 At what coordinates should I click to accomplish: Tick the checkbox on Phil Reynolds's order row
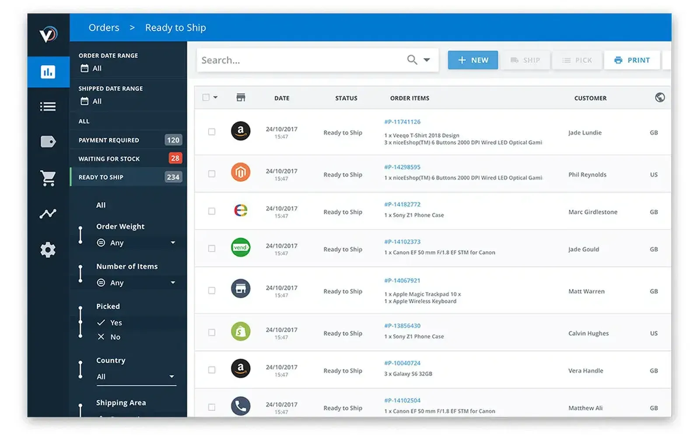pyautogui.click(x=212, y=173)
